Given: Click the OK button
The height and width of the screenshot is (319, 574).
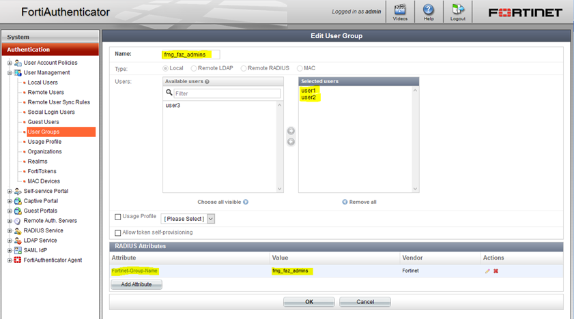Looking at the screenshot, I should (x=309, y=302).
